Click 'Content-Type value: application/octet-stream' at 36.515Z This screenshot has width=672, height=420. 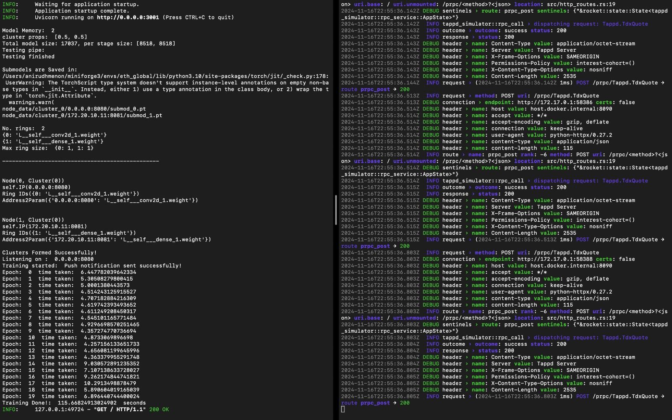click(553, 200)
